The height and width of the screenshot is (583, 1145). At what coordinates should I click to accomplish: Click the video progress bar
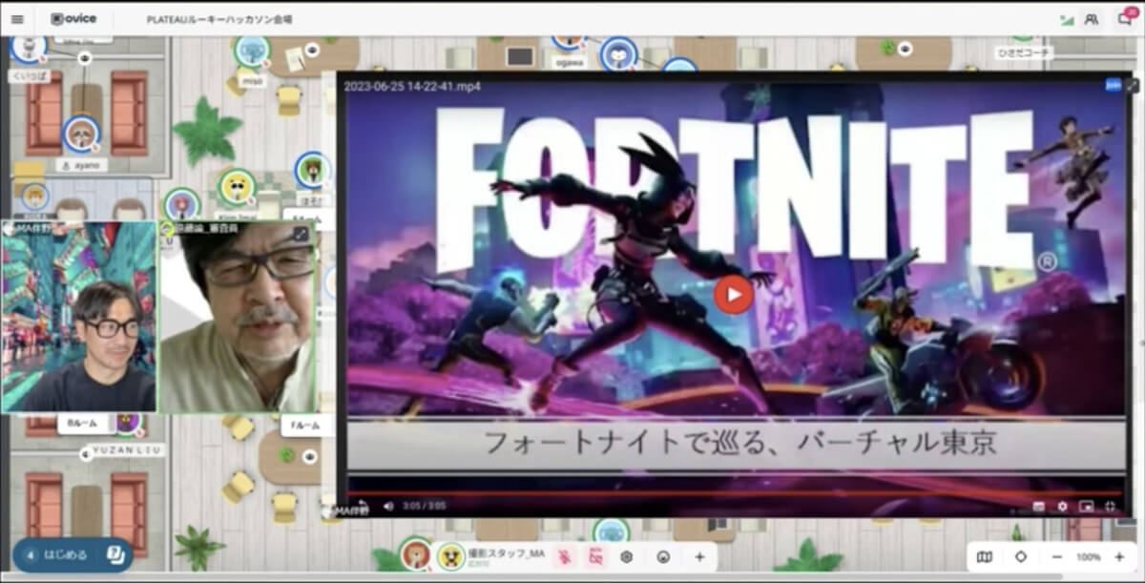pyautogui.click(x=735, y=492)
